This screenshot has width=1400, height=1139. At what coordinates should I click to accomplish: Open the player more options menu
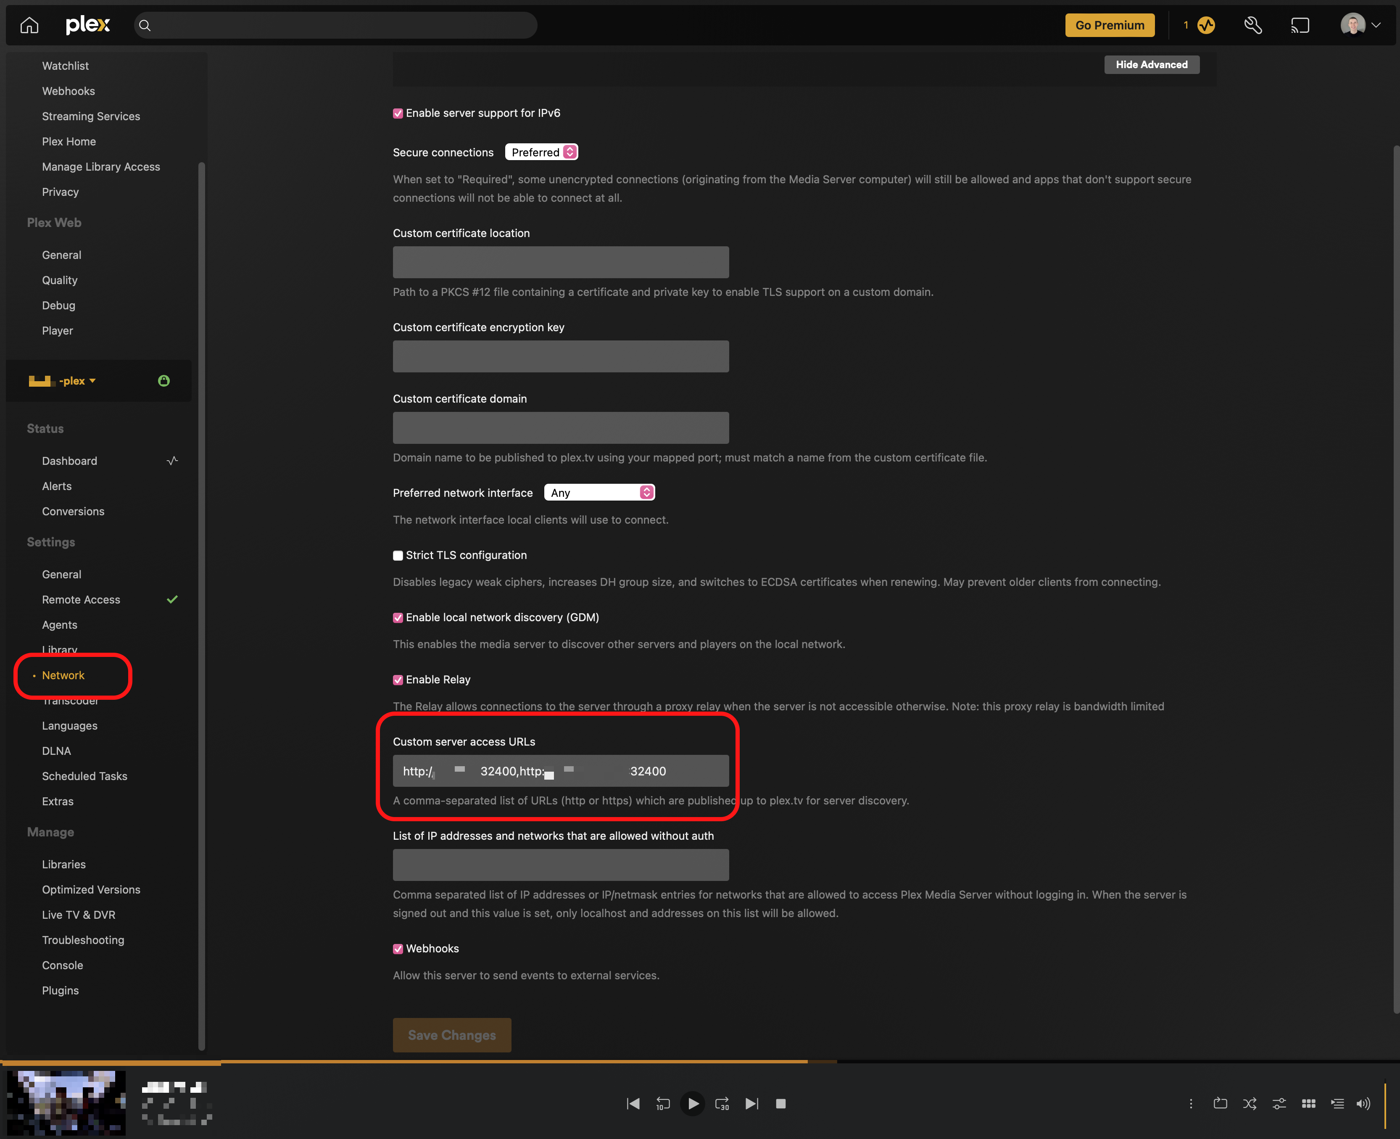(1191, 1104)
